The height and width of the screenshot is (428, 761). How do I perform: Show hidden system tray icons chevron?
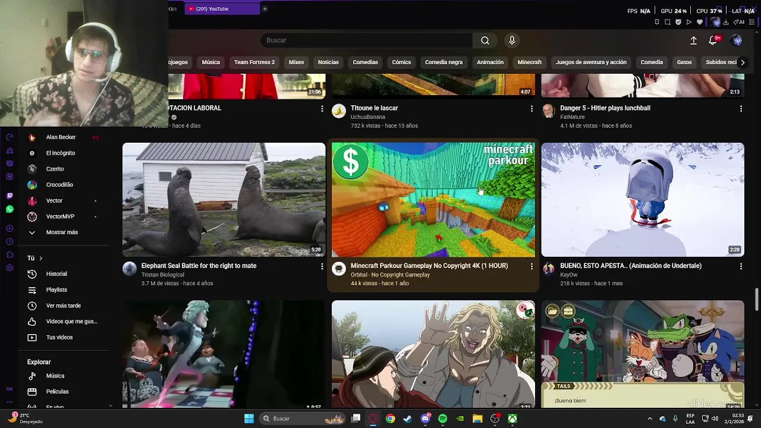(649, 418)
